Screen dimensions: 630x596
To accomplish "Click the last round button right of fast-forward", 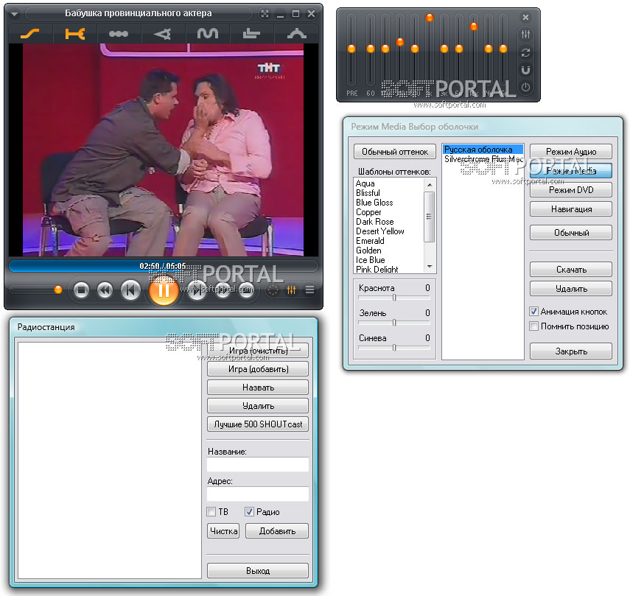I will click(246, 290).
